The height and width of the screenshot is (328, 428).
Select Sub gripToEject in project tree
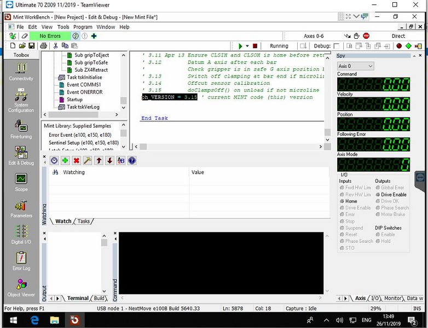[x=92, y=55]
